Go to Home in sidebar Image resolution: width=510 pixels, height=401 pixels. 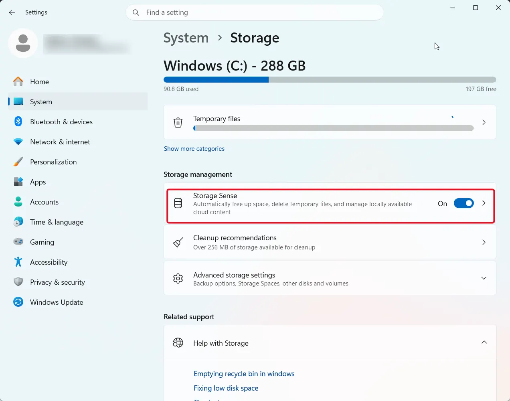pyautogui.click(x=78, y=81)
